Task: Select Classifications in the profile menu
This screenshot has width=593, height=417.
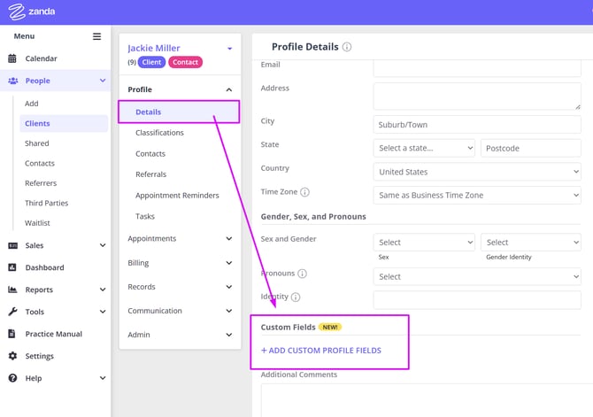Action: [x=159, y=133]
